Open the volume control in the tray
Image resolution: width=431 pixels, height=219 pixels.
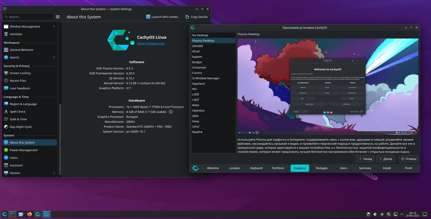[375, 214]
